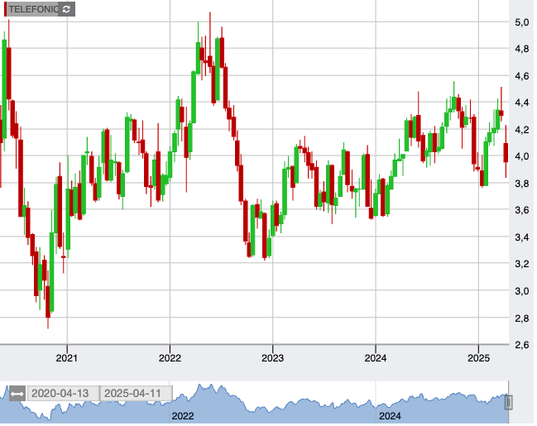The width and height of the screenshot is (537, 426).
Task: Click the 3,4 price axis label
Action: (522, 237)
